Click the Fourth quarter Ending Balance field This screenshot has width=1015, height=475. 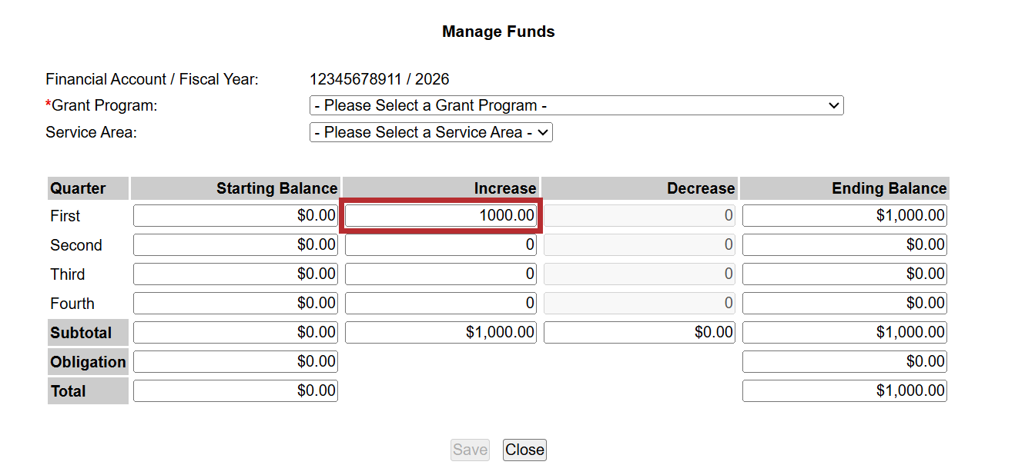(844, 304)
